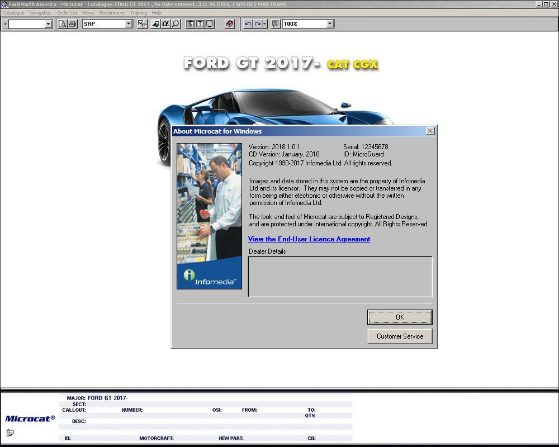
Task: Click the split-panel view toolbar icon
Action: (190, 24)
